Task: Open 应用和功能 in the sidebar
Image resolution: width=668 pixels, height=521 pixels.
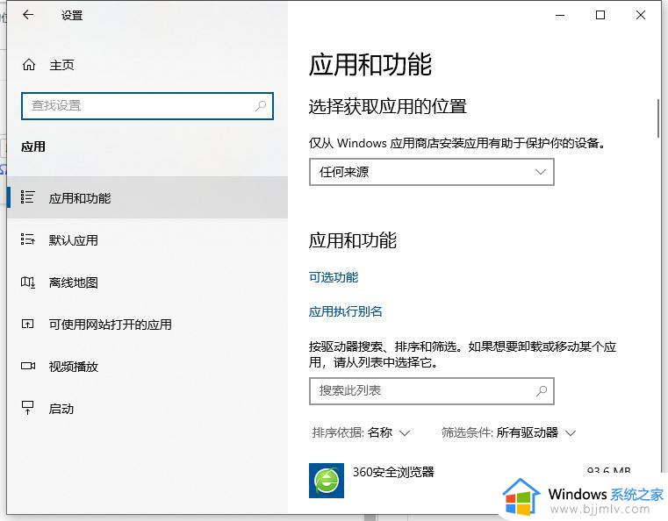Action: [x=147, y=197]
